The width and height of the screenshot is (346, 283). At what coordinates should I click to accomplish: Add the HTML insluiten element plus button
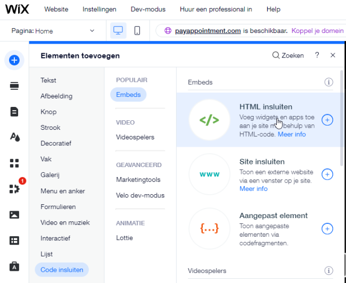pyautogui.click(x=327, y=120)
